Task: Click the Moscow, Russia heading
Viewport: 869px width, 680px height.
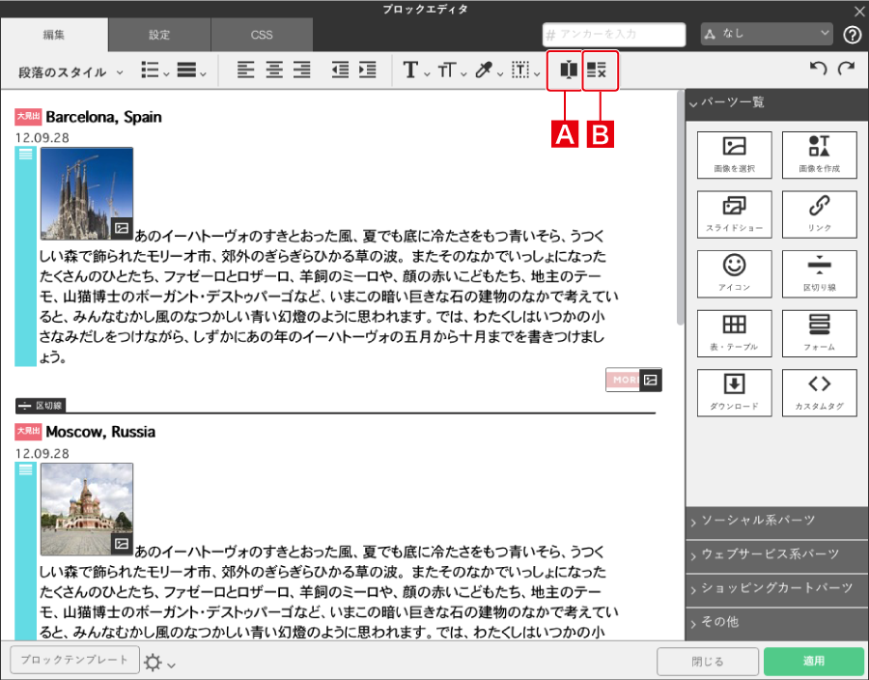Action: pos(100,432)
